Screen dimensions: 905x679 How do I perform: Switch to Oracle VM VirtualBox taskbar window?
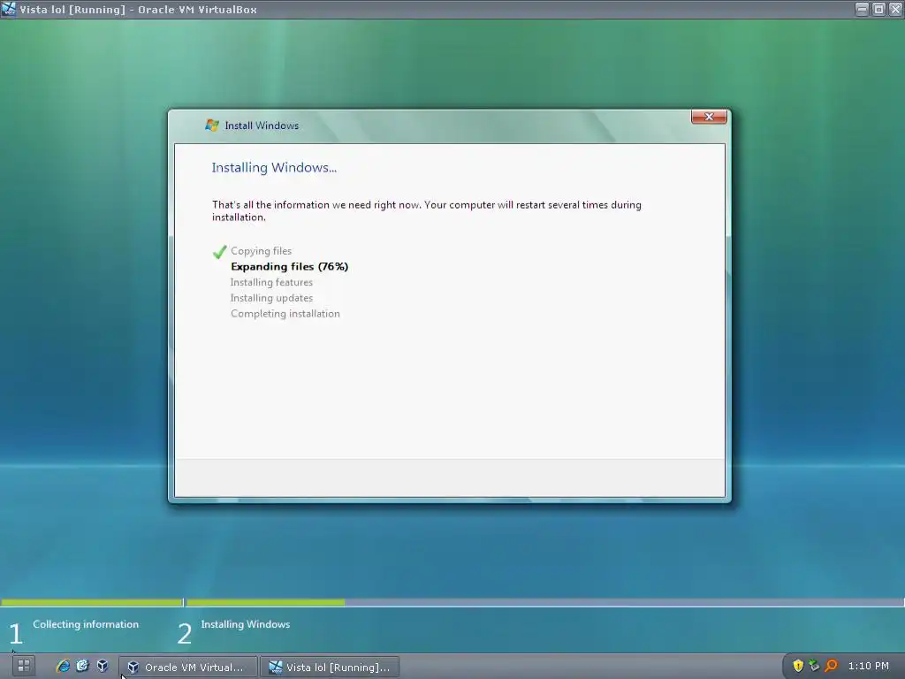[188, 667]
